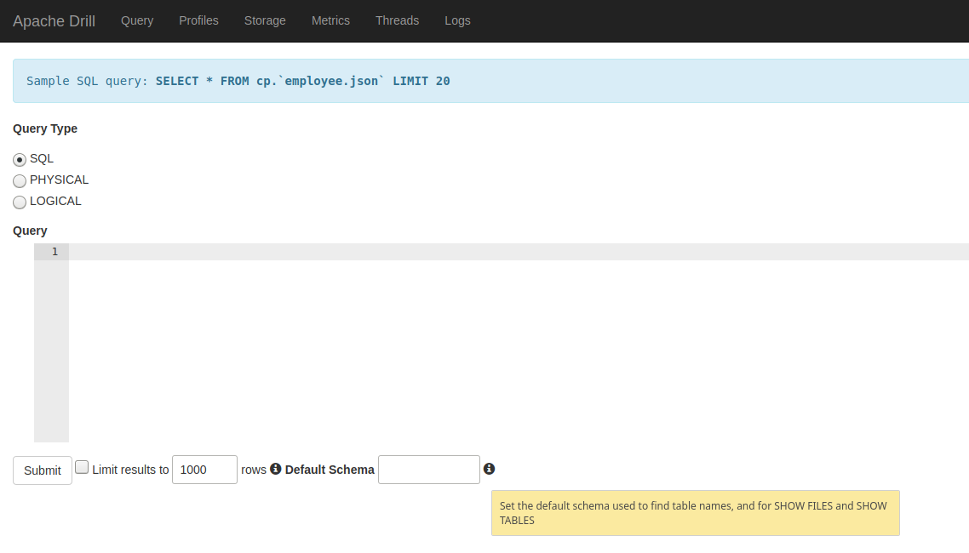The image size is (969, 553).
Task: Click the info icon after rows
Action: tap(276, 469)
